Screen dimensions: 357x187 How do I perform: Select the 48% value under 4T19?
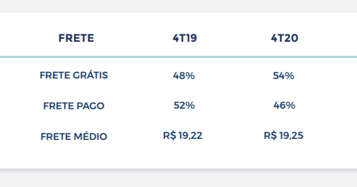coord(184,75)
